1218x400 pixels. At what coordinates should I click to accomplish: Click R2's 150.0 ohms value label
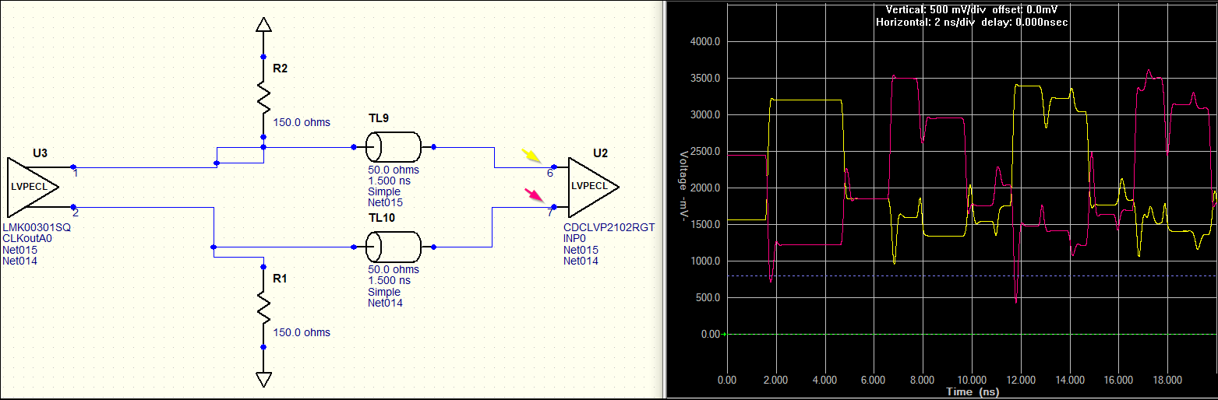(x=302, y=123)
